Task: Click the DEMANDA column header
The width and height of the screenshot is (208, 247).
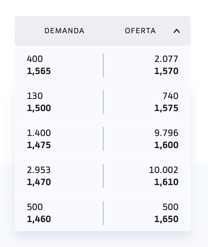Action: pyautogui.click(x=64, y=31)
